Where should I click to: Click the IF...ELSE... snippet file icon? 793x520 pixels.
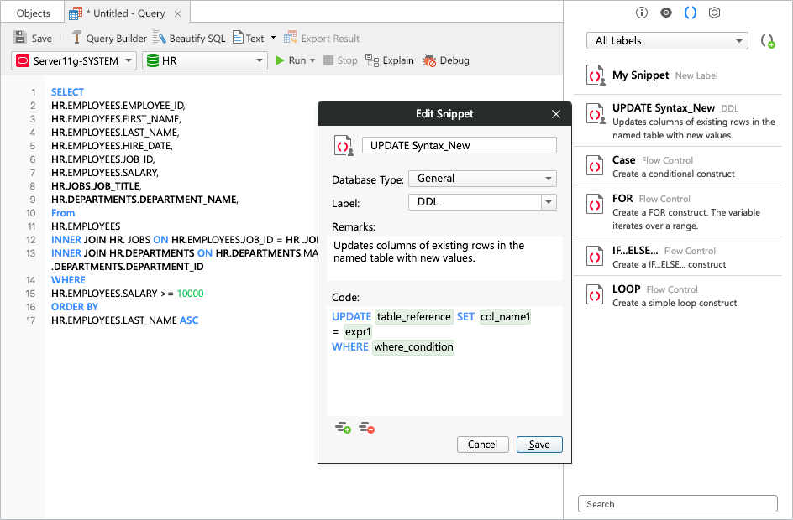[x=595, y=256]
